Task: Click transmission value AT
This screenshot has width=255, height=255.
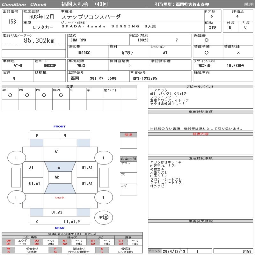Action: tap(165, 53)
